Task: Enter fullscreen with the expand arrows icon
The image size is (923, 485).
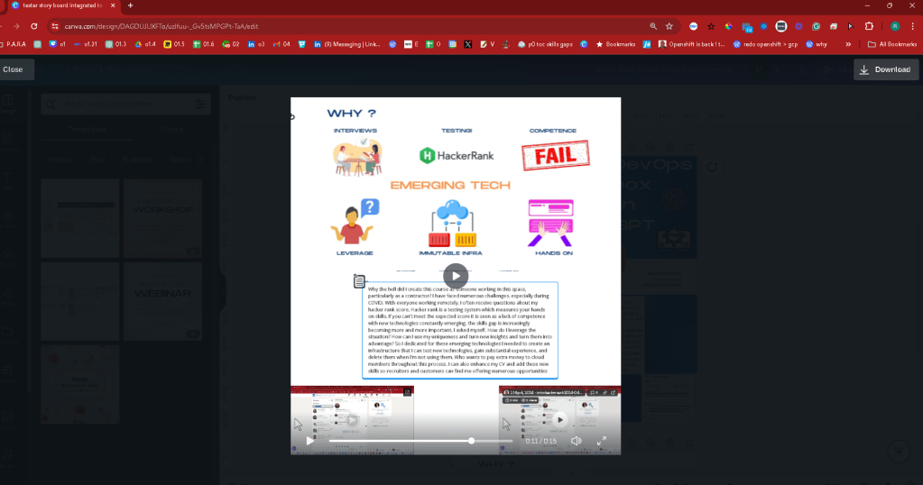Action: point(602,441)
